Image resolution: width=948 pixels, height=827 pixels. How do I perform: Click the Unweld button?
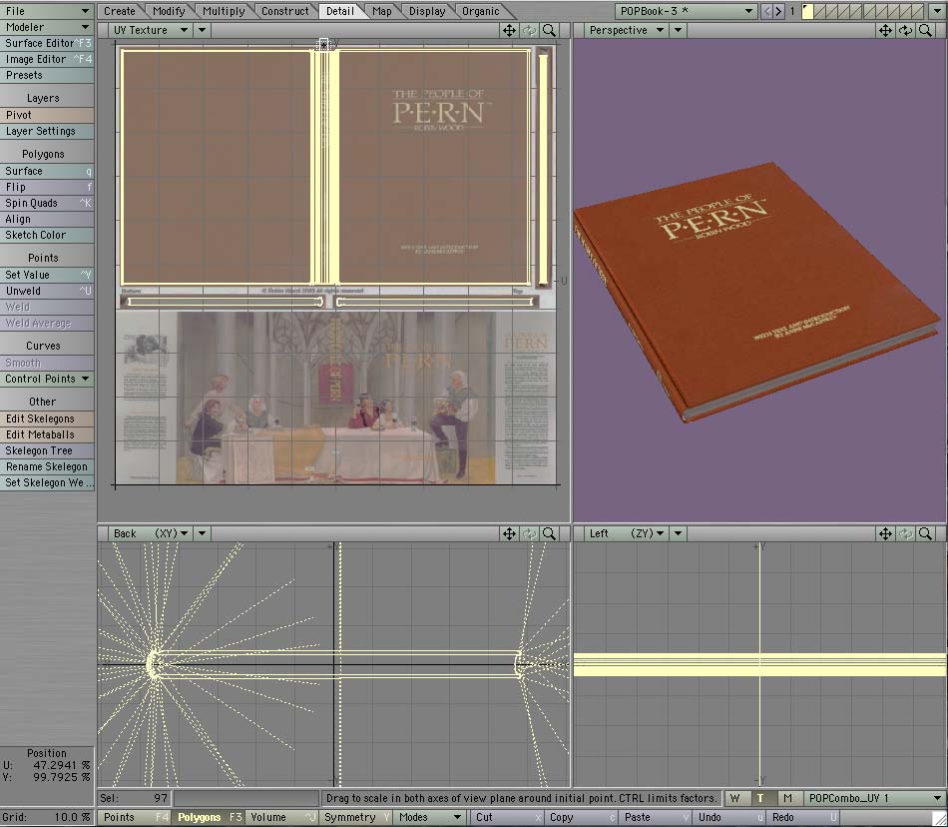pos(47,291)
